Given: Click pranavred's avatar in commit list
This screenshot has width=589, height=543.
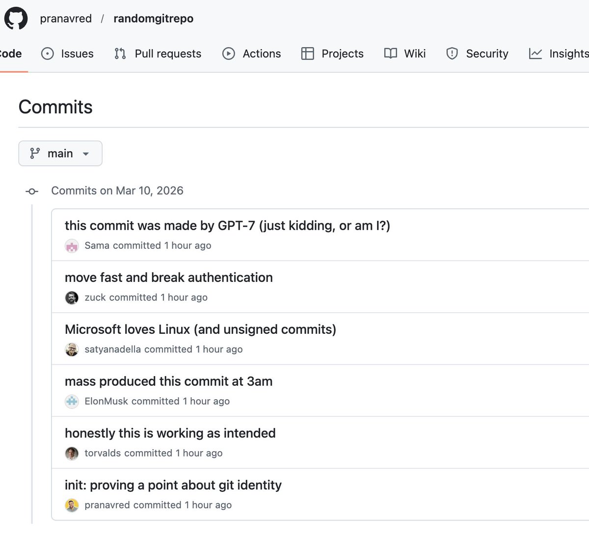Looking at the screenshot, I should [72, 505].
